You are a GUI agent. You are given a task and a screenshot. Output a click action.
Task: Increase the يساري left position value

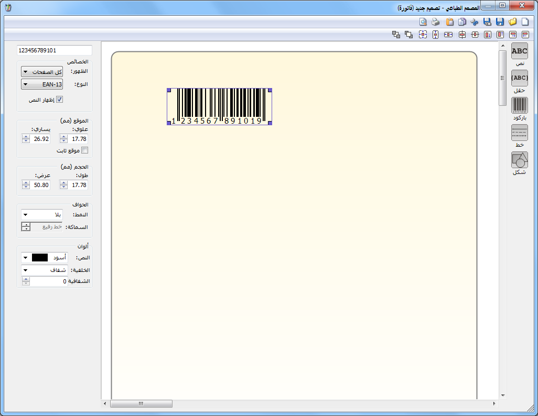26,137
